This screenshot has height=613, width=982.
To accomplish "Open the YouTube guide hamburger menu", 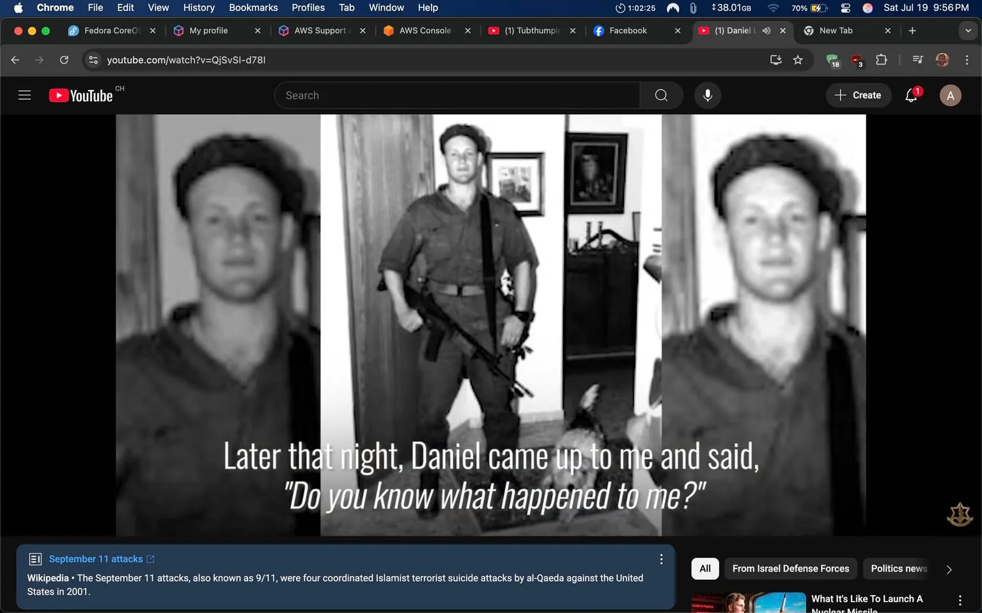I will click(x=24, y=95).
